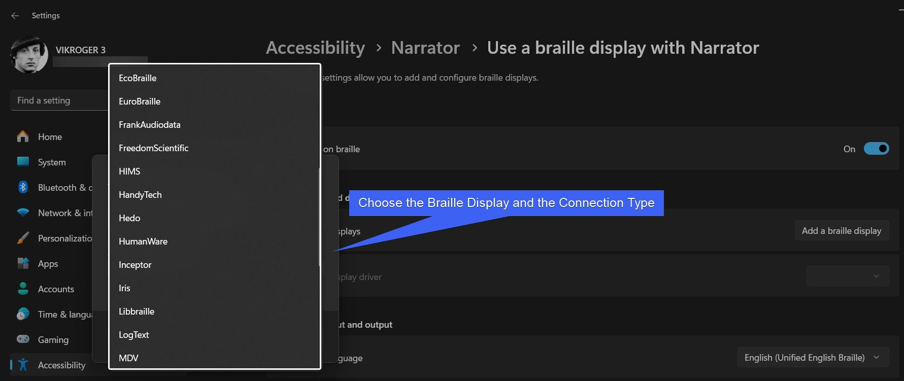Screen dimensions: 904x381
Task: Select HIMS in the dropdown list
Action: 214,171
